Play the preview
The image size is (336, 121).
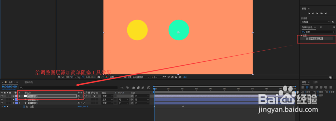click(x=318, y=13)
